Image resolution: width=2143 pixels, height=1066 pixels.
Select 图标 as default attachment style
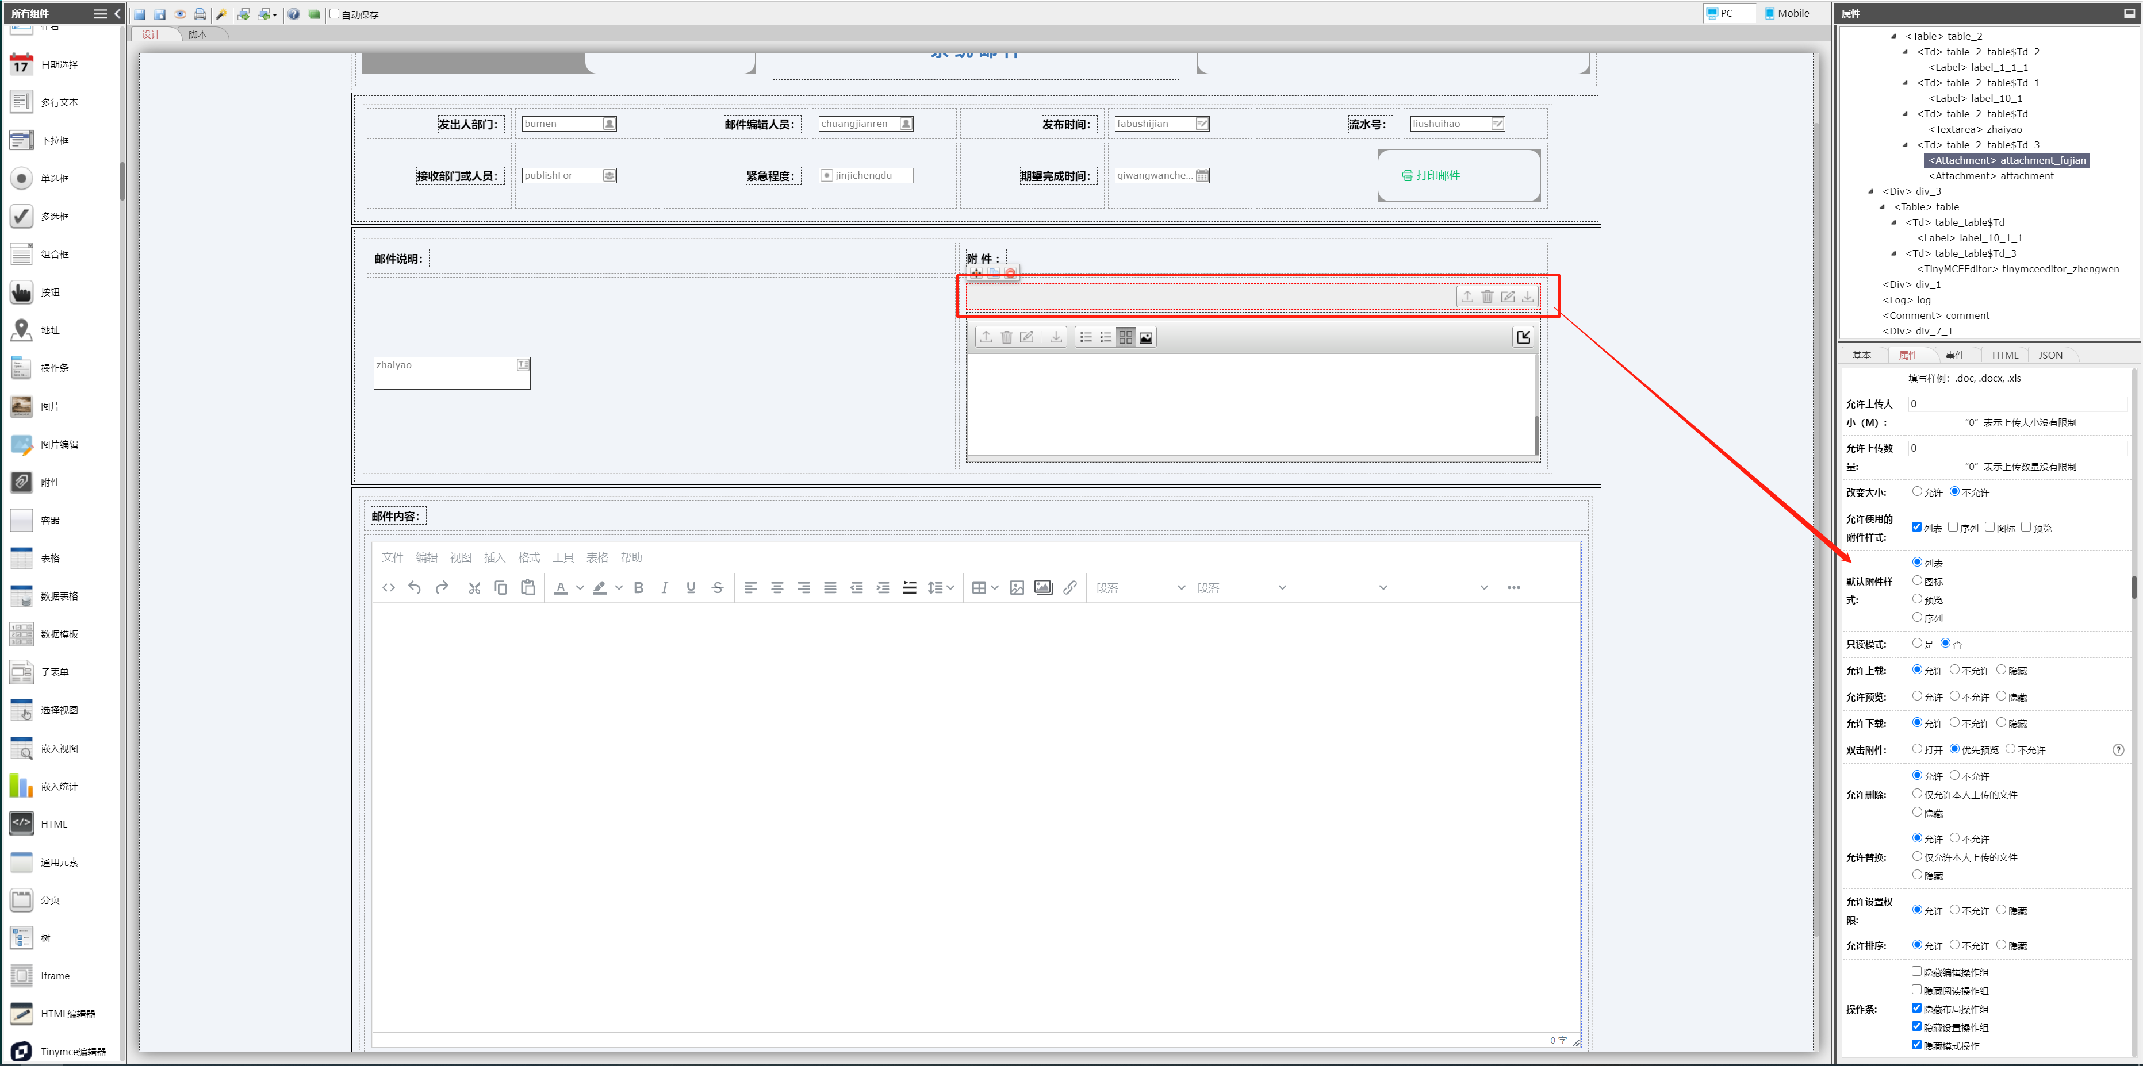1916,580
